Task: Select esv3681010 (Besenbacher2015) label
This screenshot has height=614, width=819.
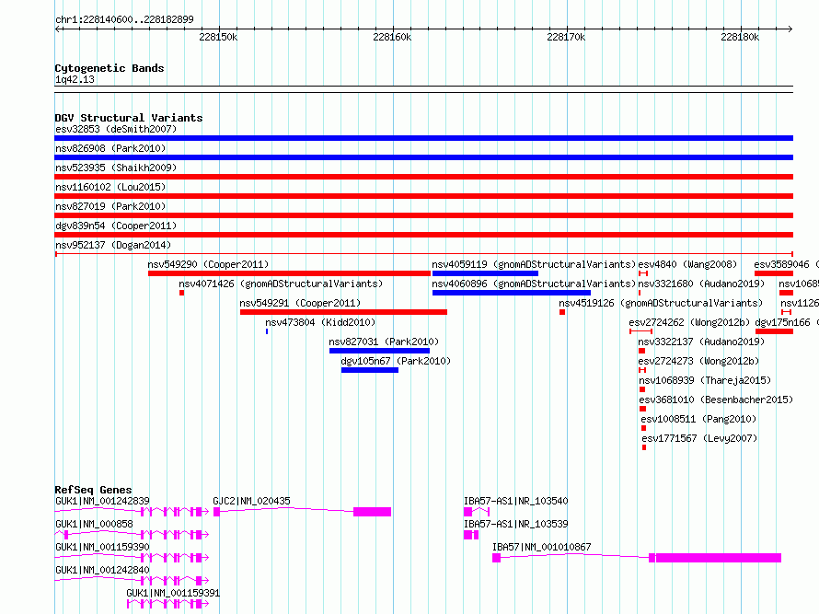Action: click(x=716, y=400)
